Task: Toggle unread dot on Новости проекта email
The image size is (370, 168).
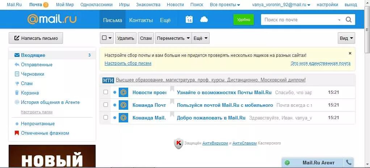Action: (x=115, y=92)
